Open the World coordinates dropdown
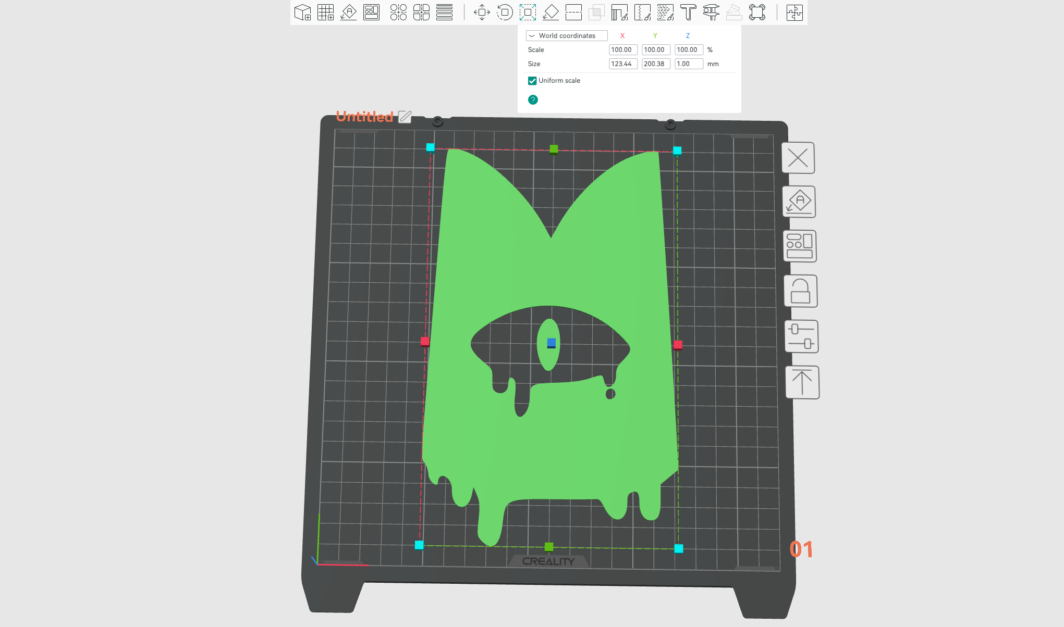Screen dimensions: 1064x627 [x=567, y=35]
